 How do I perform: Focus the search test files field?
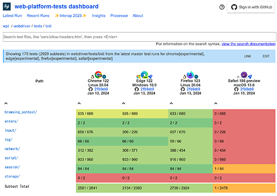pos(139,37)
